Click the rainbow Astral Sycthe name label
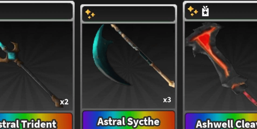The image size is (257, 129). pyautogui.click(x=129, y=120)
